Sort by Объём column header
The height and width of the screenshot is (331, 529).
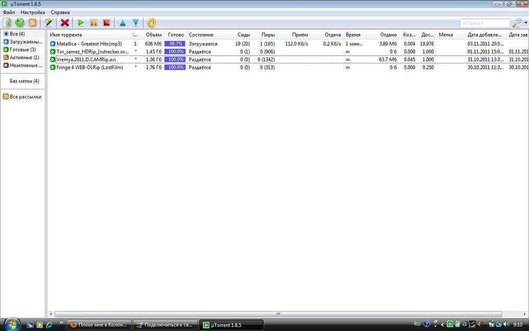pos(153,35)
